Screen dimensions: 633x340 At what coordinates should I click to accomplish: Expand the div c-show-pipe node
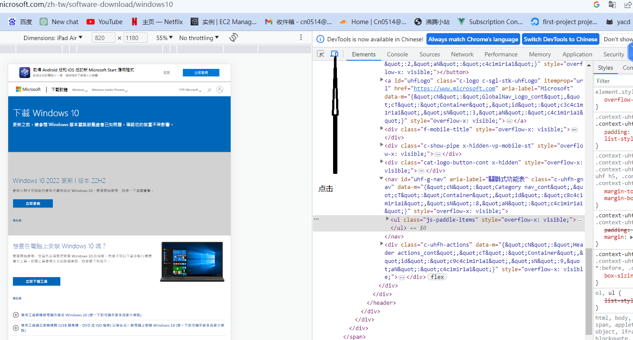[381, 145]
